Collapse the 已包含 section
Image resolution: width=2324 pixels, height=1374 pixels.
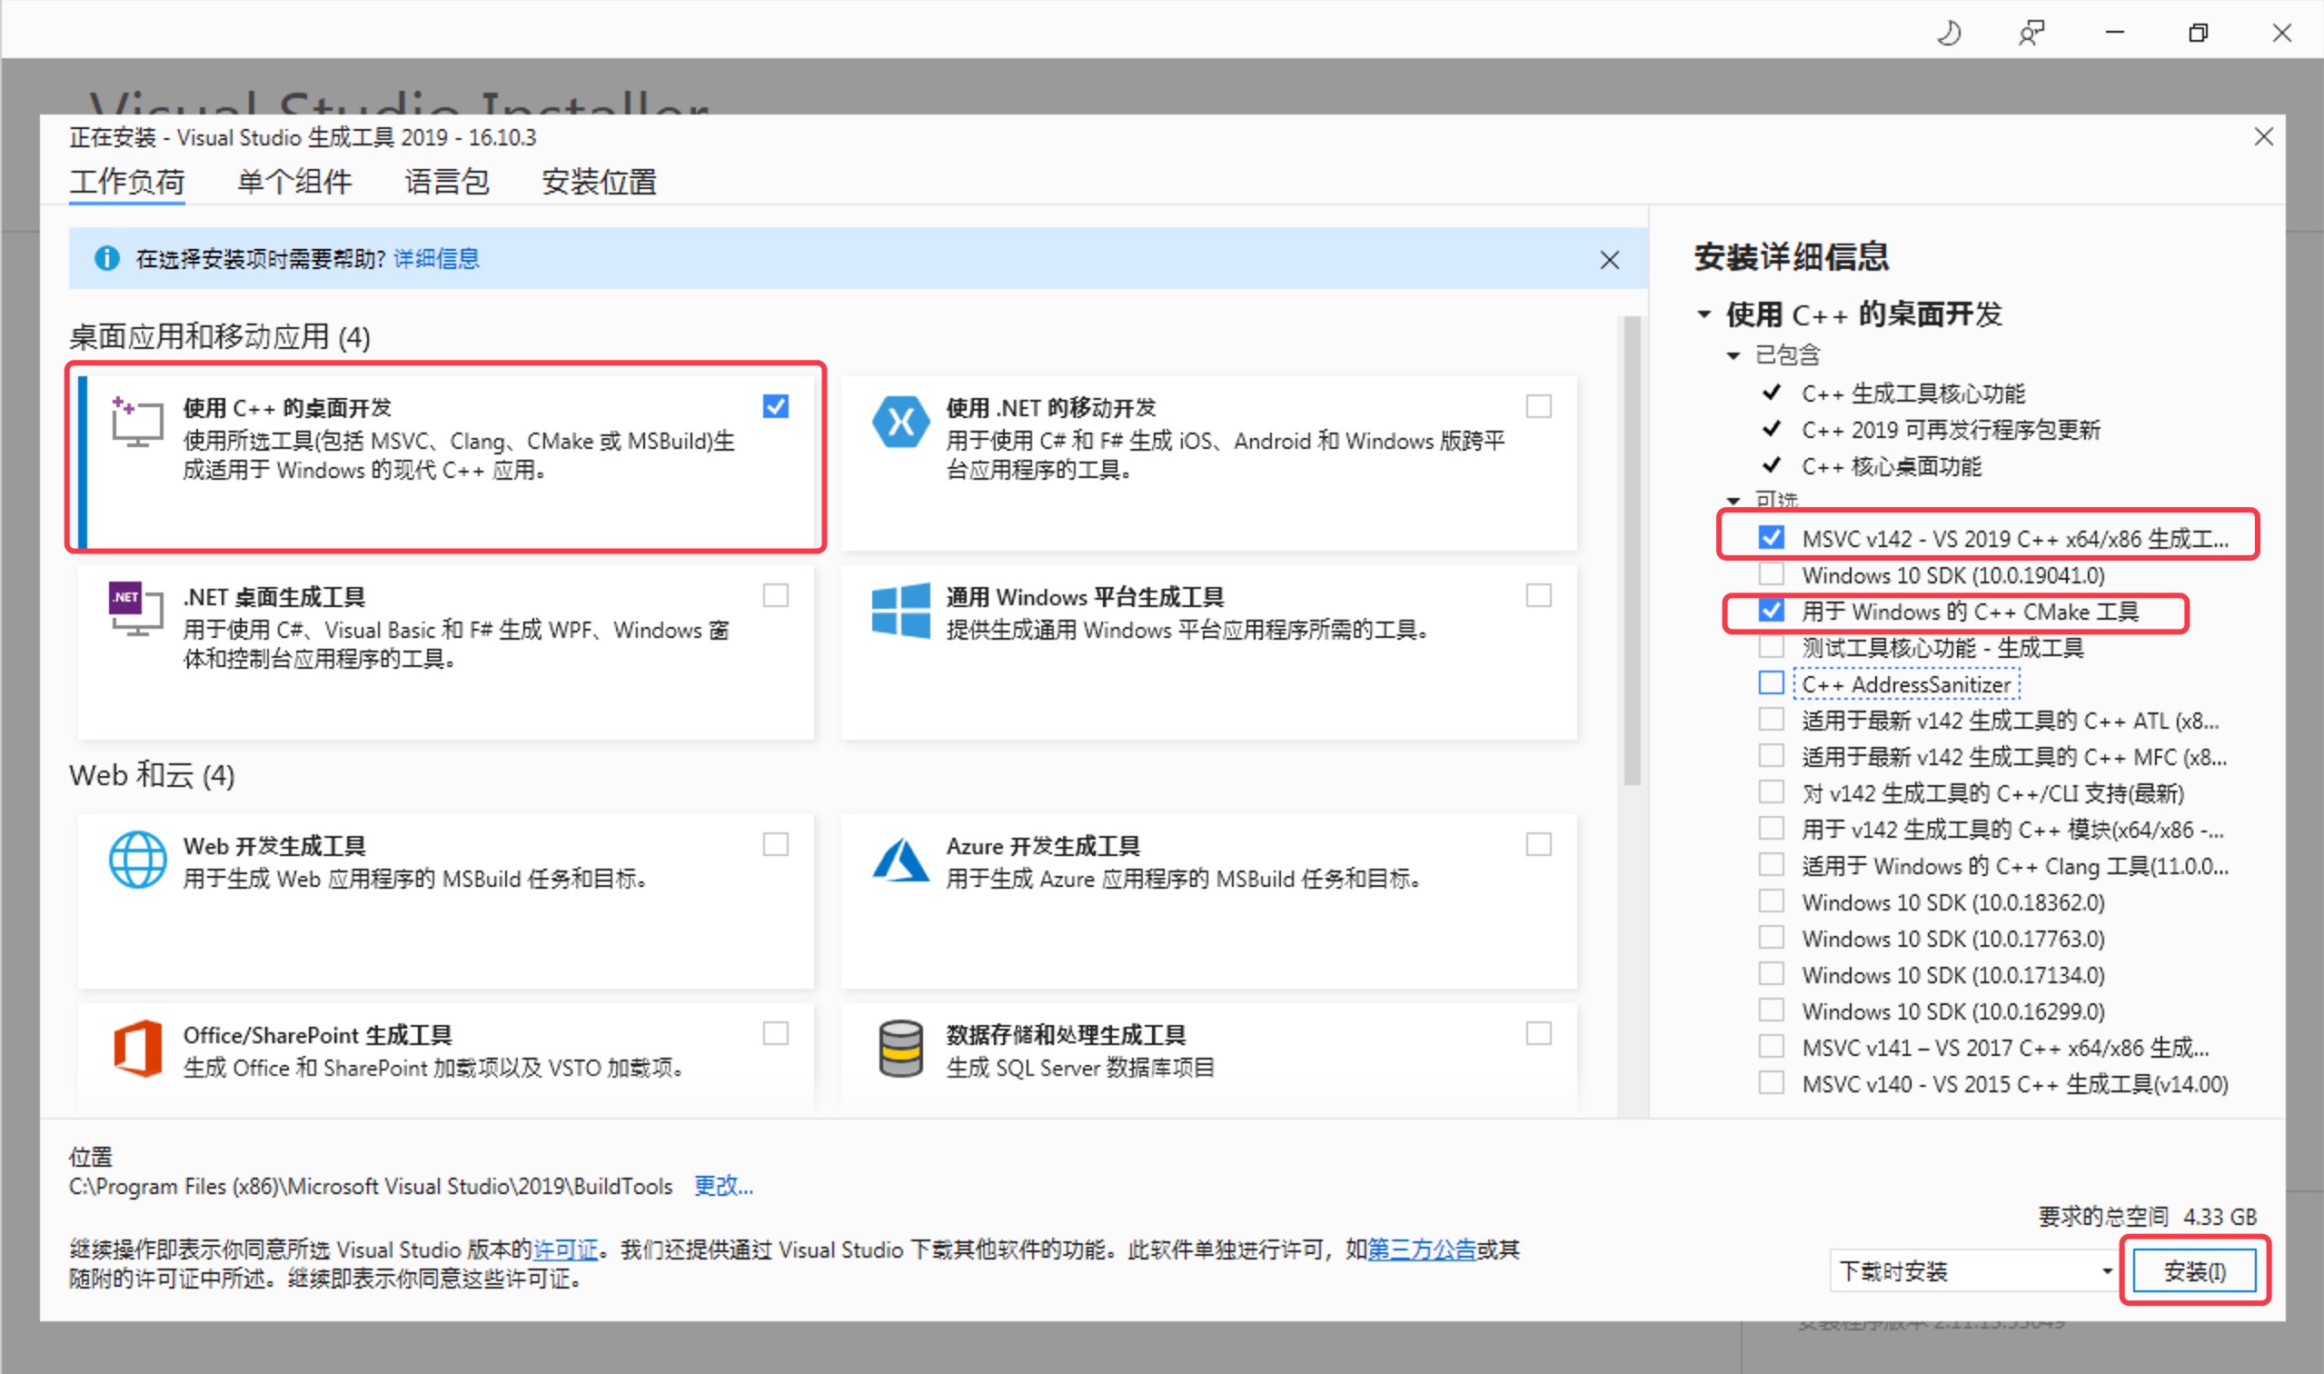click(1733, 354)
